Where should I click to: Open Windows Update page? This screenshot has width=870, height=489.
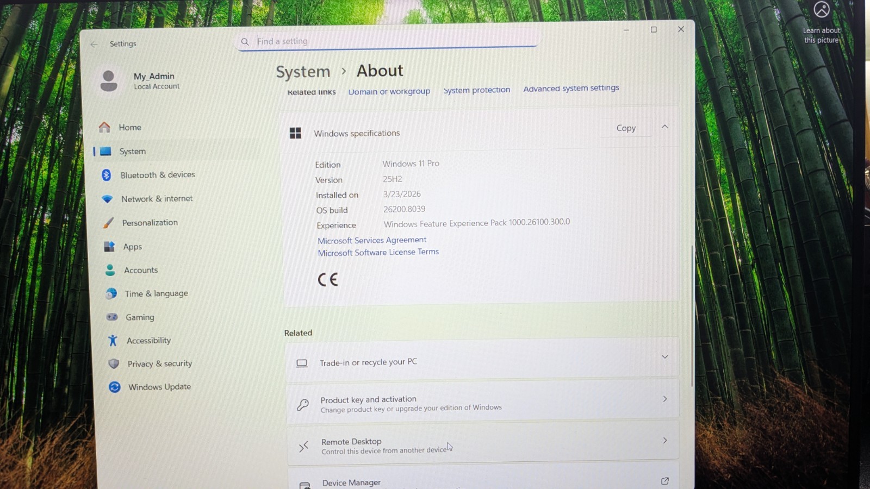(159, 387)
